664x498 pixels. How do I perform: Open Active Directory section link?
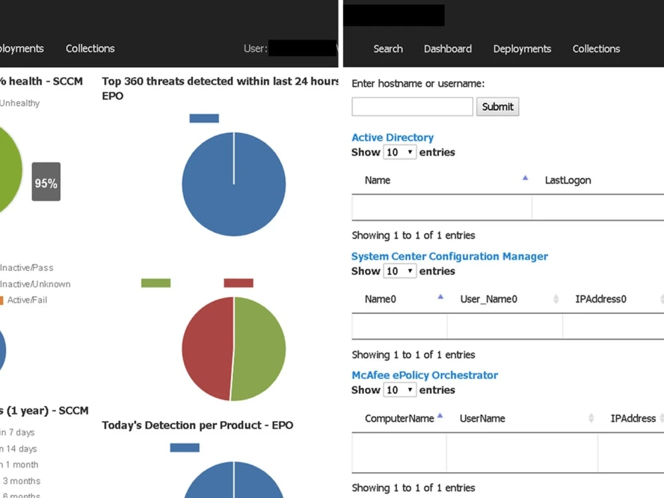(392, 137)
